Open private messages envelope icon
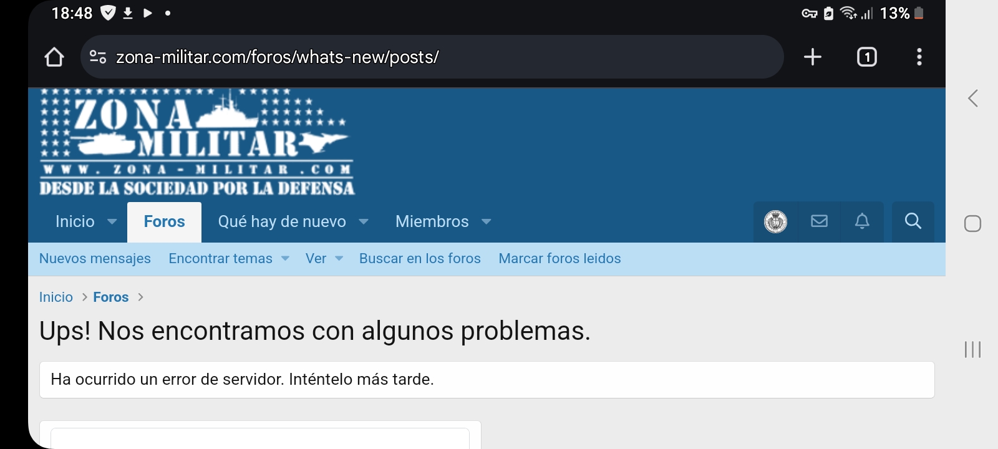The image size is (998, 449). (819, 221)
